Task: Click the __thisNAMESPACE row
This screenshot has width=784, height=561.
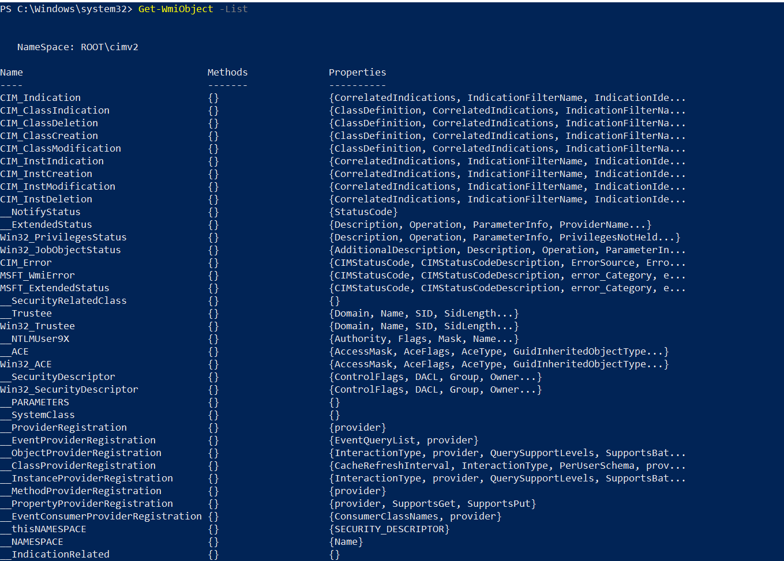Action: coord(43,529)
